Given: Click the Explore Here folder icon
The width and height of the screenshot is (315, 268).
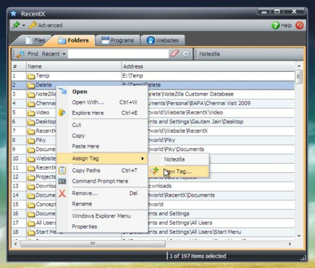Looking at the screenshot, I should tap(62, 113).
